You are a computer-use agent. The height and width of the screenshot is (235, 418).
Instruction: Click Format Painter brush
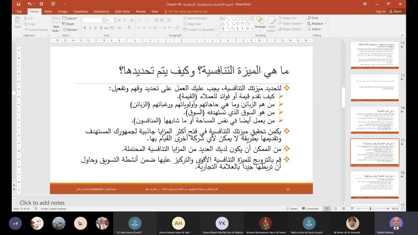[x=36, y=30]
